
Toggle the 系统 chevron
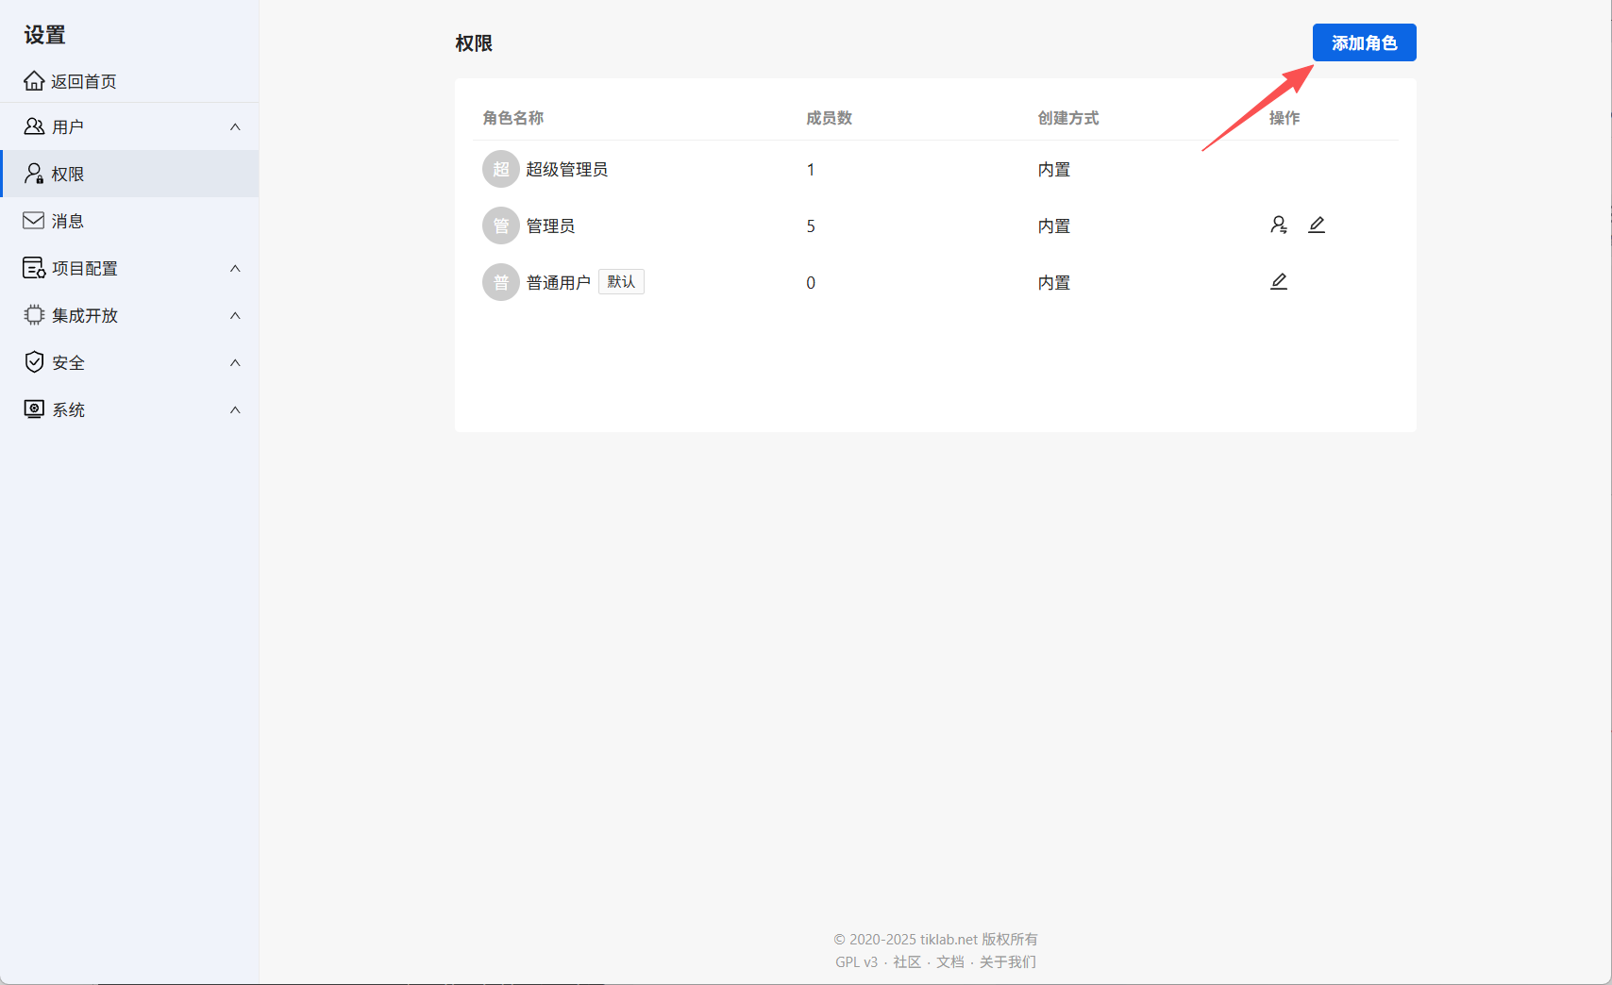pyautogui.click(x=235, y=409)
